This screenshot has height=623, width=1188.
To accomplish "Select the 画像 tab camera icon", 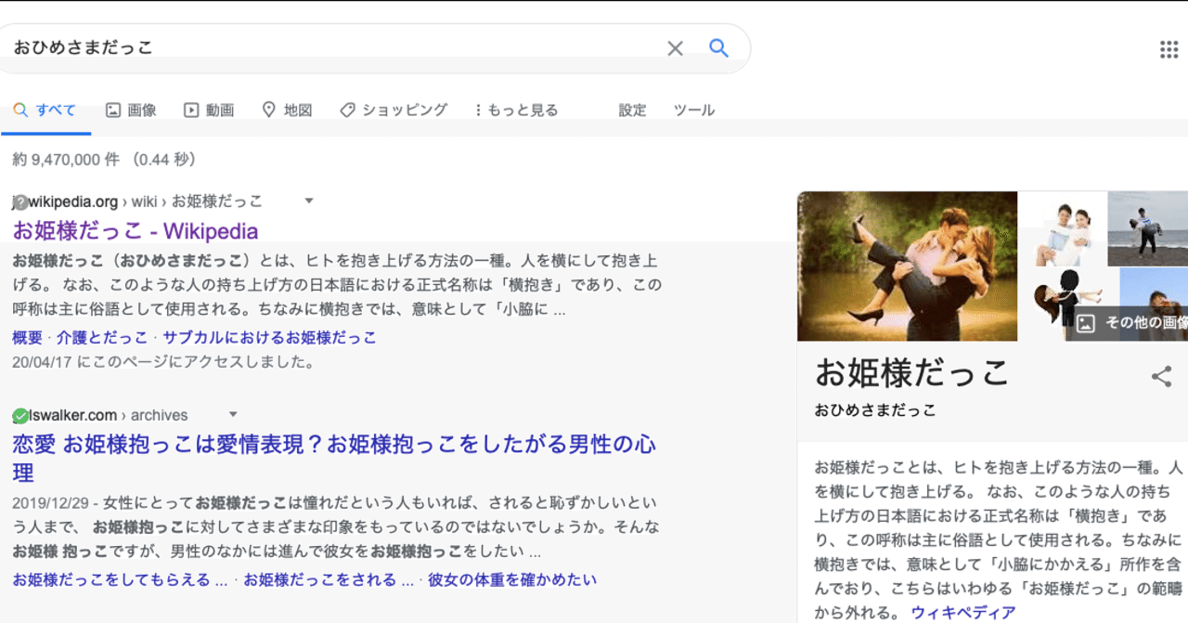I will (112, 109).
